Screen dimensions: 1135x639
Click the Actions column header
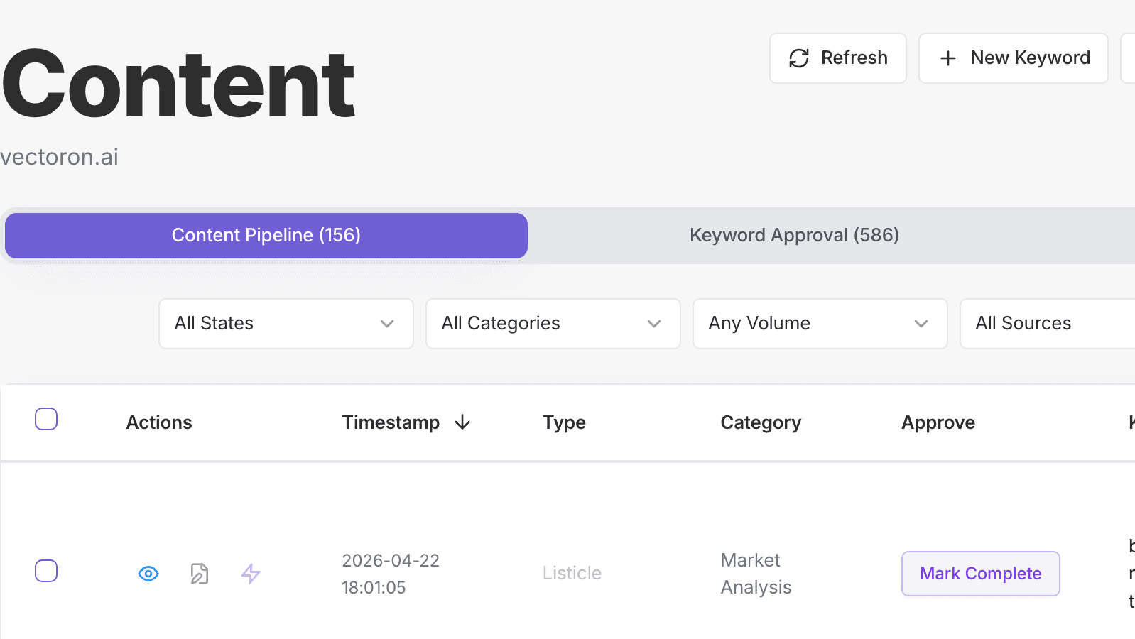(159, 422)
